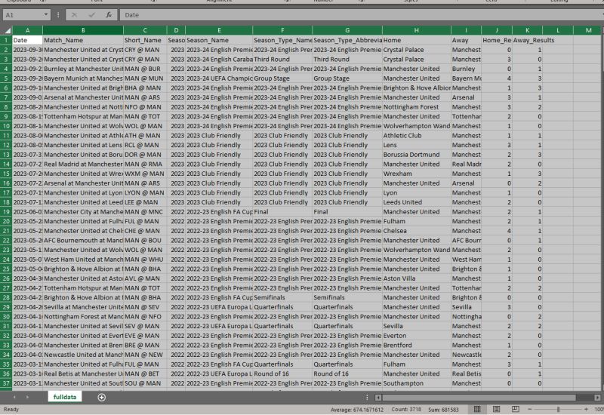The height and width of the screenshot is (415, 604).
Task: Select column B header
Action: coord(83,30)
